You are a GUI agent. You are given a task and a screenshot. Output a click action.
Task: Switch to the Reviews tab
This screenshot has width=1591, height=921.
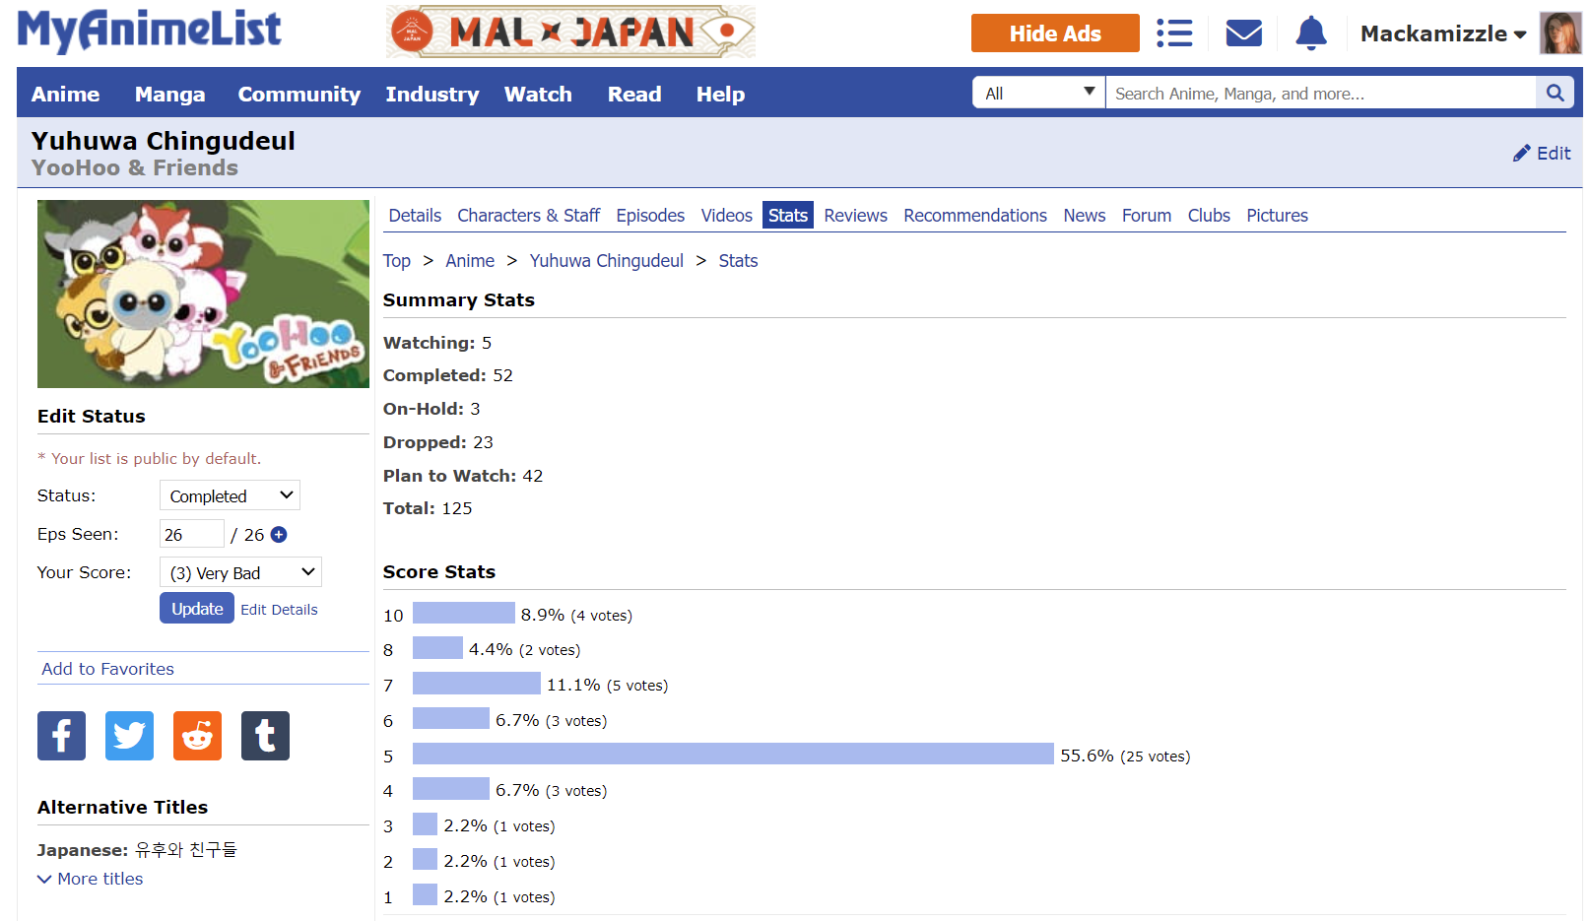(x=856, y=216)
